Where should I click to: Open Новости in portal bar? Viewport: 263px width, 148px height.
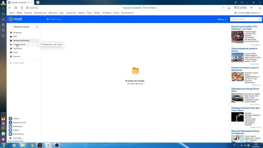(81, 13)
